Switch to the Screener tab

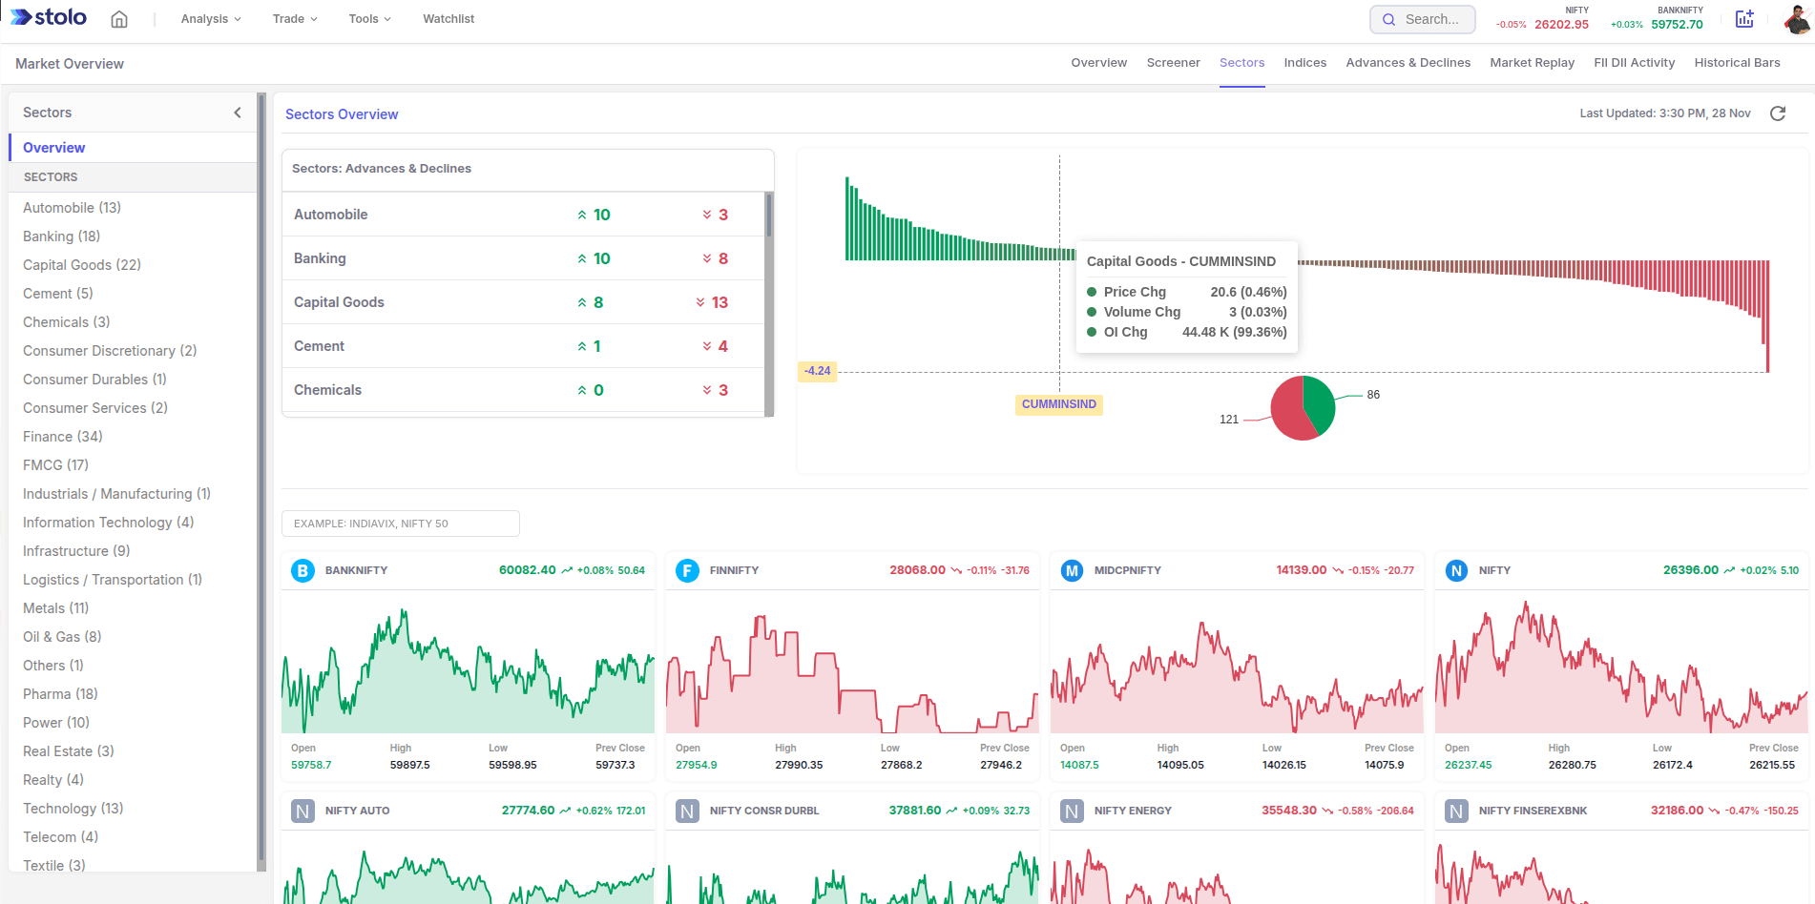[1173, 63]
